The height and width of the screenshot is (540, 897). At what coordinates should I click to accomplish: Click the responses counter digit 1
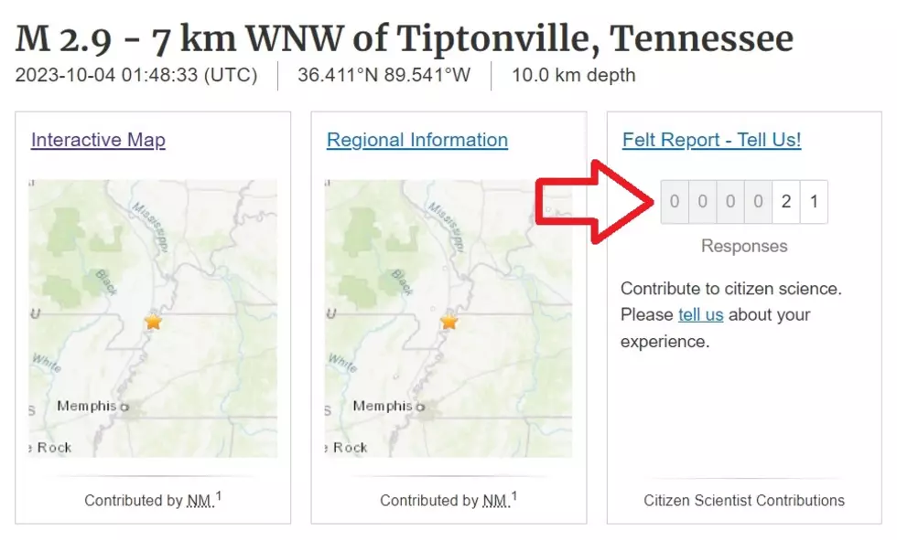(814, 202)
